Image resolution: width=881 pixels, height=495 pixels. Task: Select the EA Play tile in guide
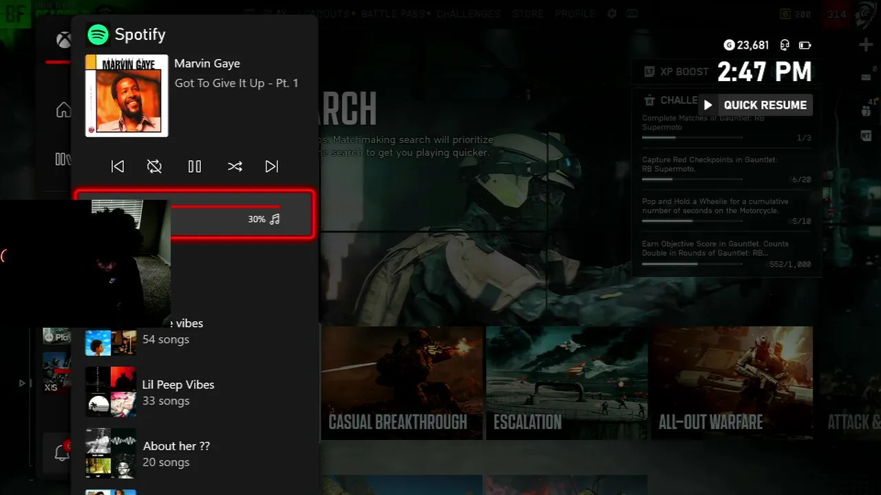(57, 335)
